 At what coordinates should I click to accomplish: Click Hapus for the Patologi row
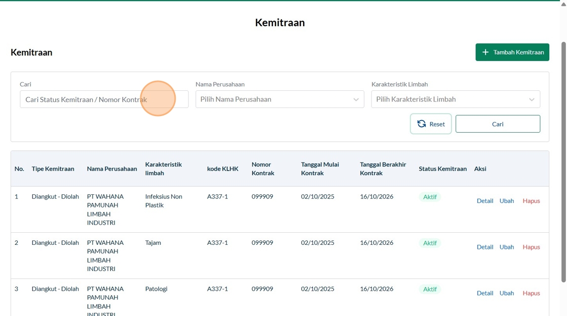(531, 293)
